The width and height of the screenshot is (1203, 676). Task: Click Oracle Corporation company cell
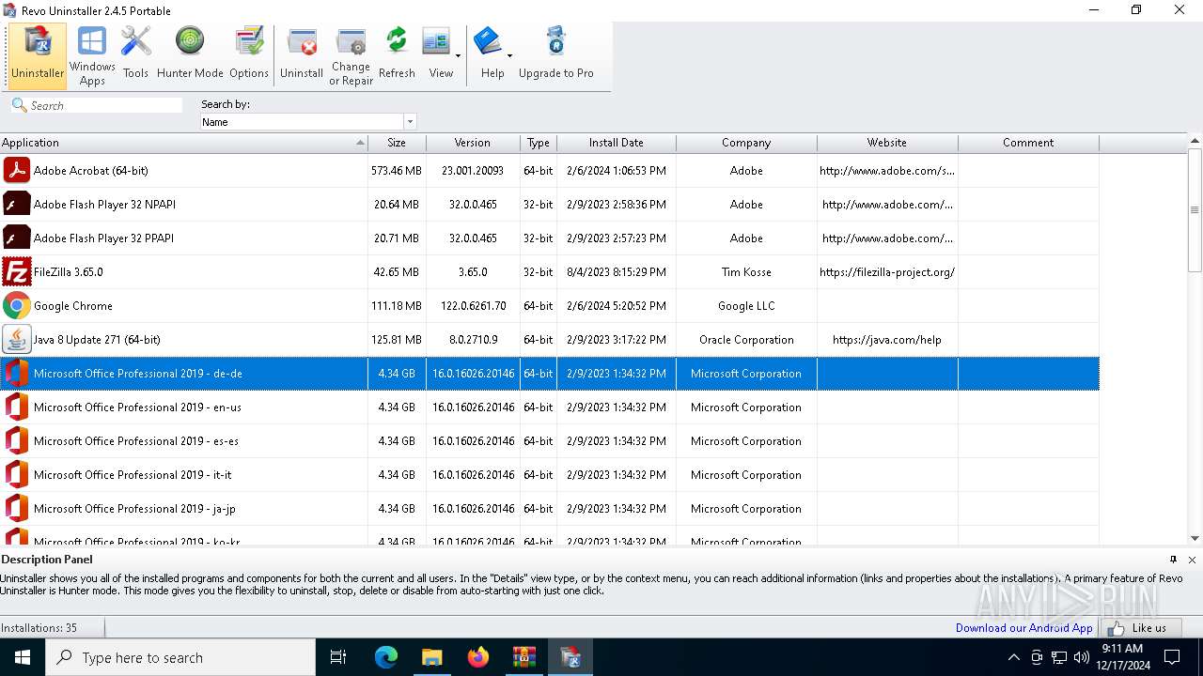coord(746,340)
